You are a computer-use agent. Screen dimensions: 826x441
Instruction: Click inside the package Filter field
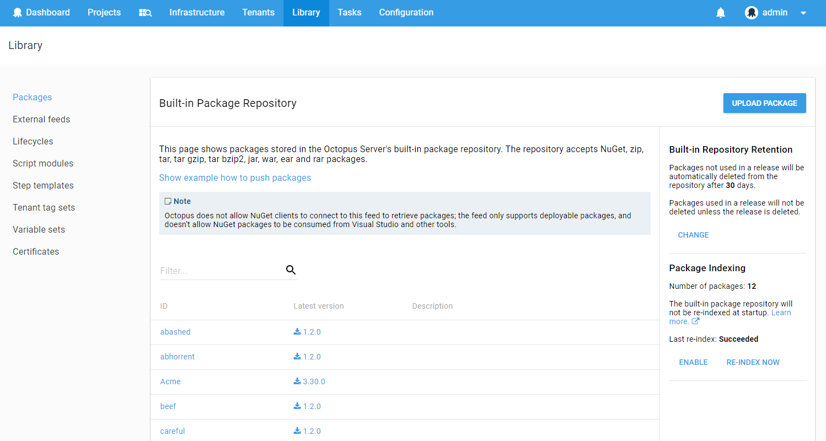tap(215, 270)
